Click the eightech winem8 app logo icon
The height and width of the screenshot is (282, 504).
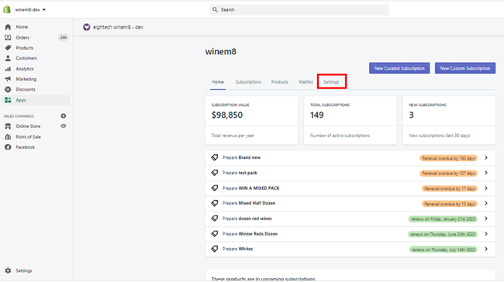pyautogui.click(x=87, y=27)
